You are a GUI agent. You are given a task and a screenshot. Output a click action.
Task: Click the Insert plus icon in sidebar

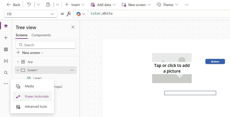point(6,38)
